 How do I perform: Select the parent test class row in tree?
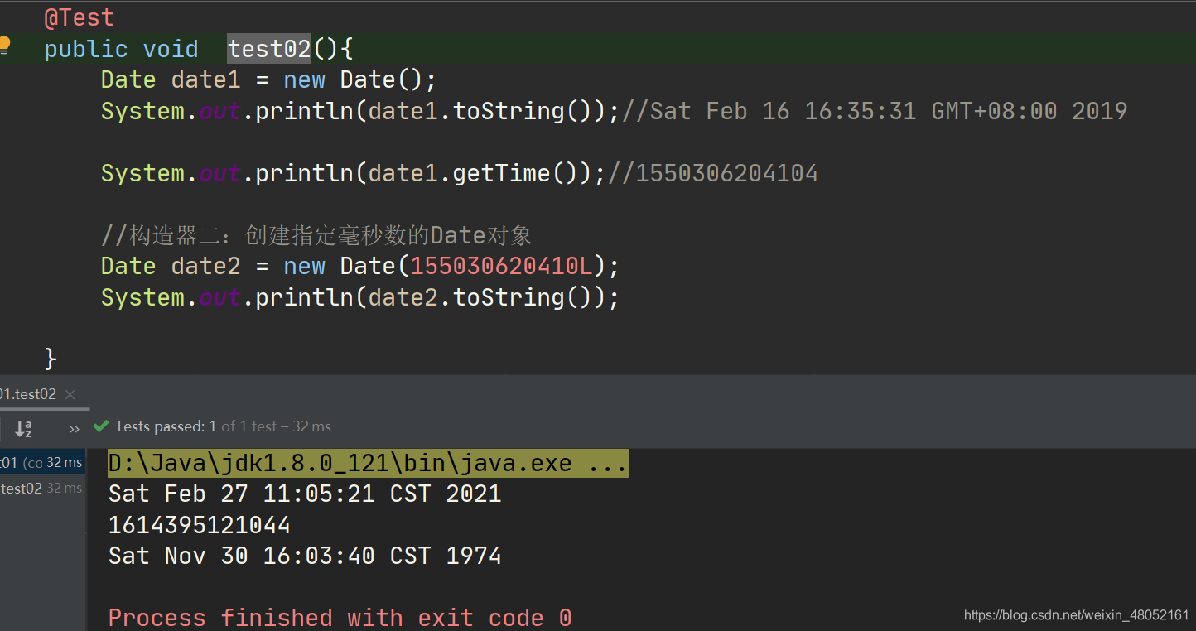coord(41,462)
